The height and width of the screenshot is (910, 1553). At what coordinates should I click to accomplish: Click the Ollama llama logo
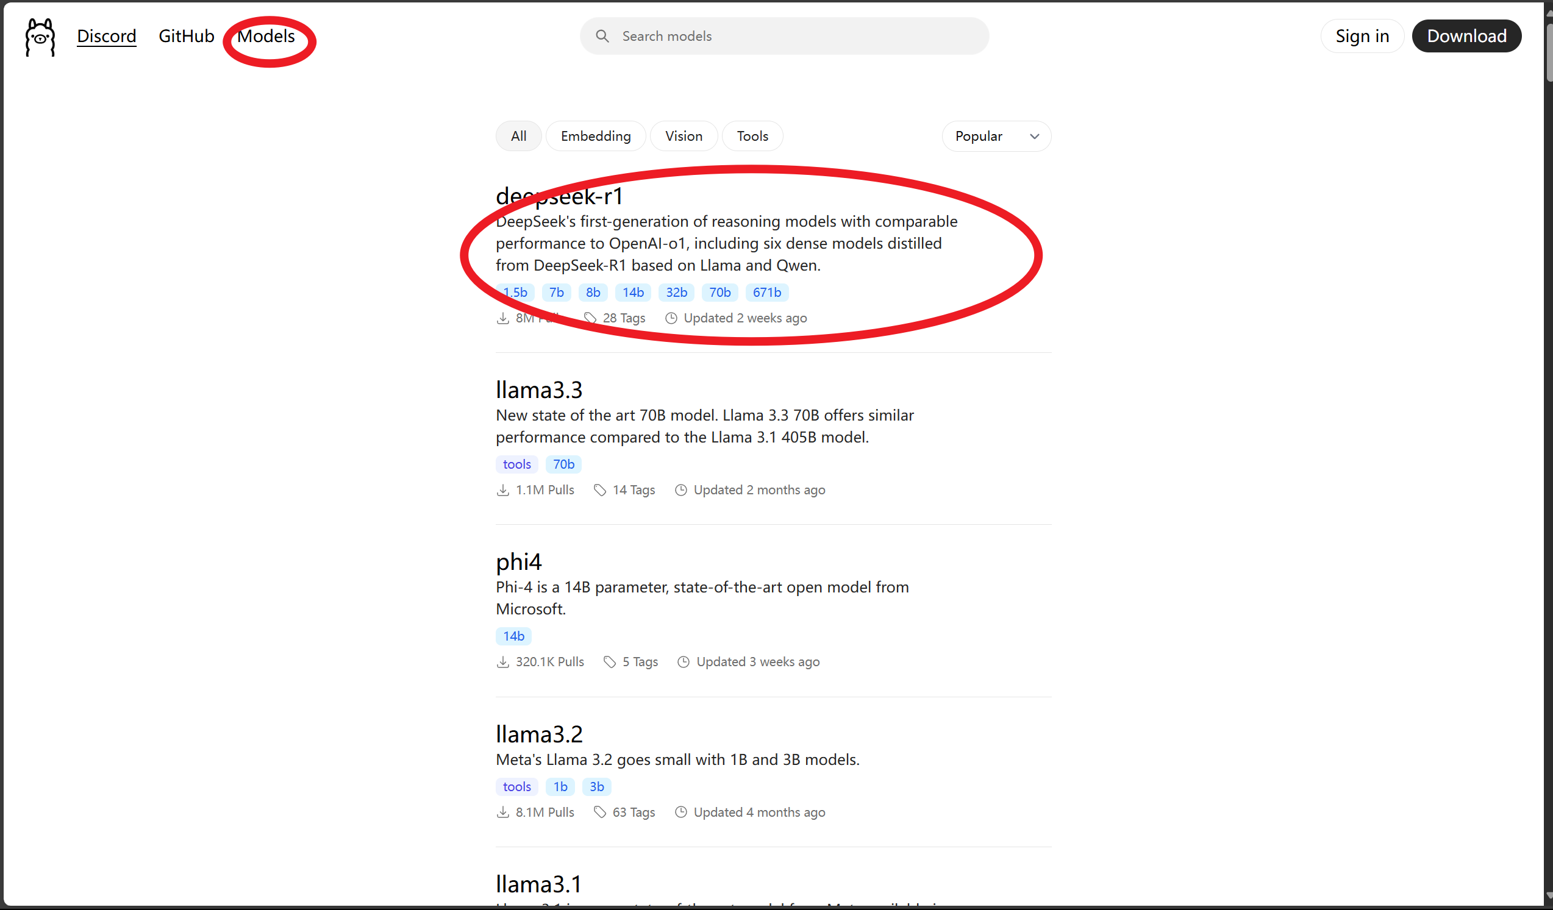point(40,37)
